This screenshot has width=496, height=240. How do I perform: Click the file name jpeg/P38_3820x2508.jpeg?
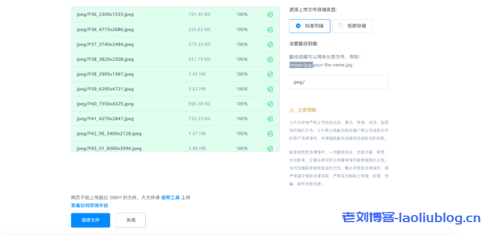105,59
